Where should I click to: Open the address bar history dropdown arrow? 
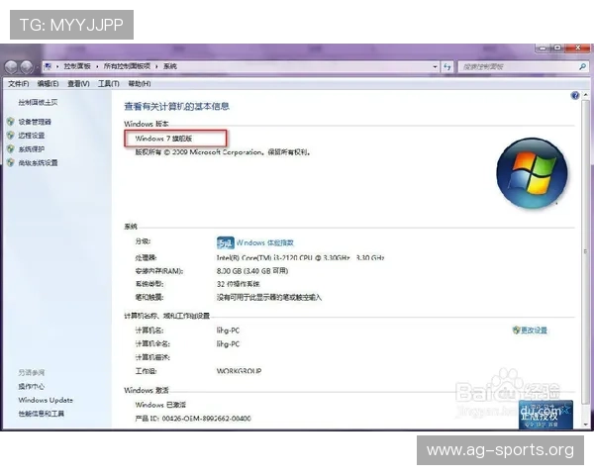pyautogui.click(x=435, y=66)
